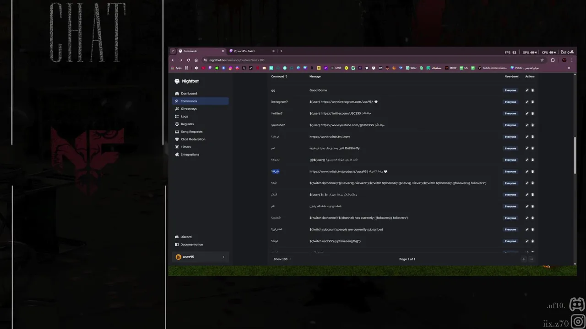586x329 pixels.
Task: Click the nightbot.tv address bar
Action: coord(373,60)
